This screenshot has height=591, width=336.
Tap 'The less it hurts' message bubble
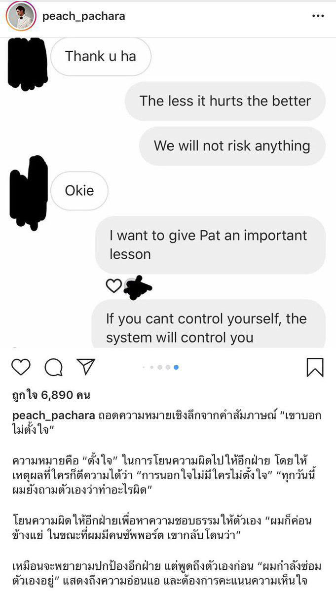225,101
